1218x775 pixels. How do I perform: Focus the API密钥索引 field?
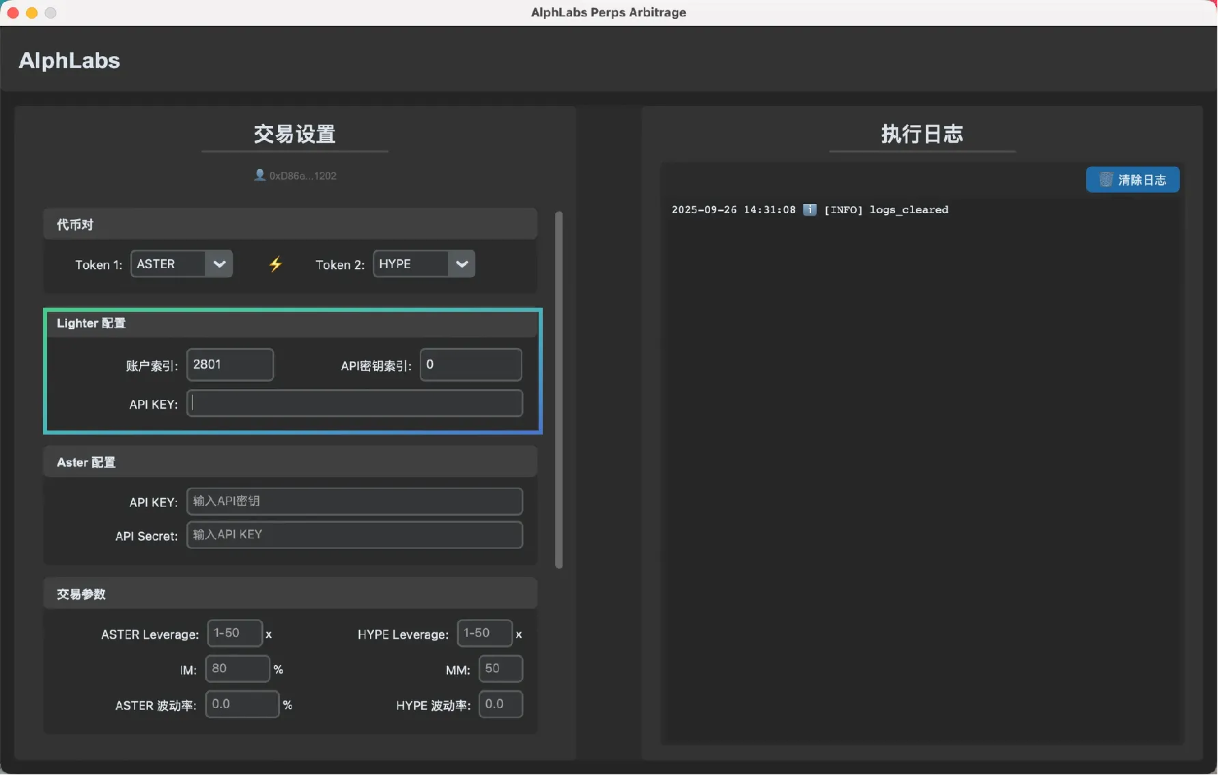[471, 364]
